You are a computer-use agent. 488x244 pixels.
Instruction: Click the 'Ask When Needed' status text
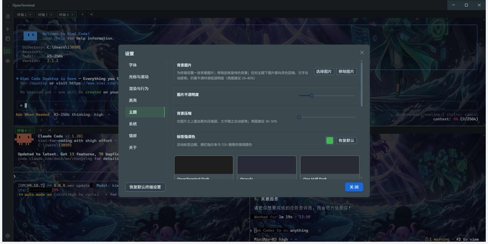(33, 115)
